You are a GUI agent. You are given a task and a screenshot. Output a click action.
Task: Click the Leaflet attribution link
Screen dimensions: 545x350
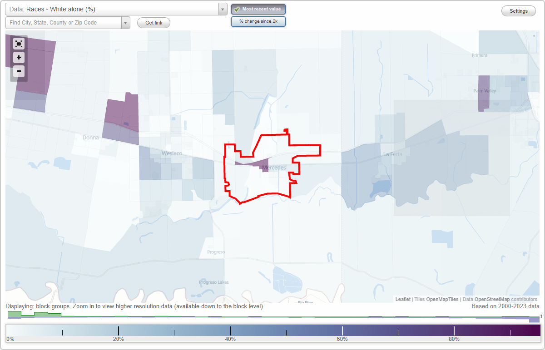pos(403,299)
